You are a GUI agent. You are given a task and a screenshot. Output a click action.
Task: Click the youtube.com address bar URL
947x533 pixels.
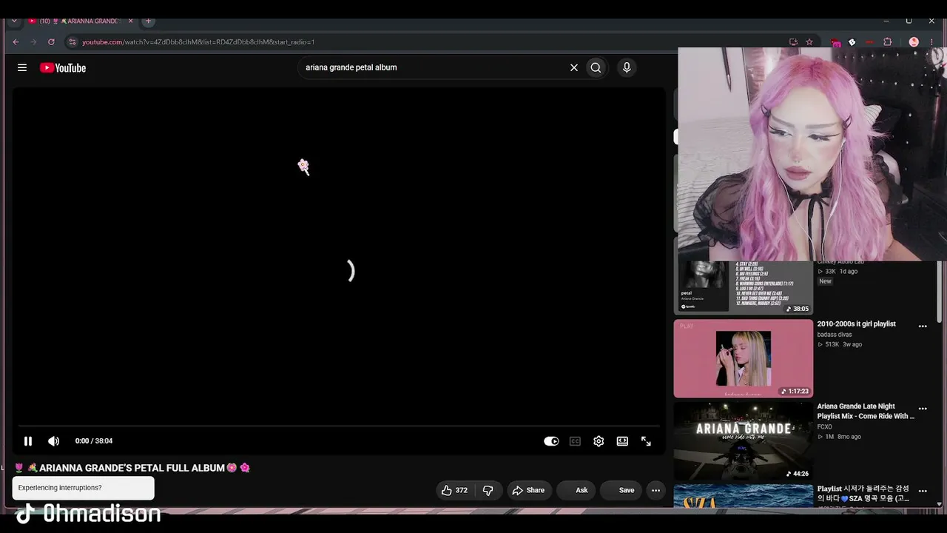click(x=198, y=42)
